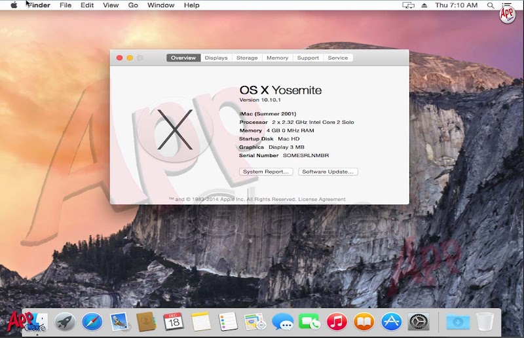Switch to the Support tab
524x338 pixels.
click(x=308, y=58)
